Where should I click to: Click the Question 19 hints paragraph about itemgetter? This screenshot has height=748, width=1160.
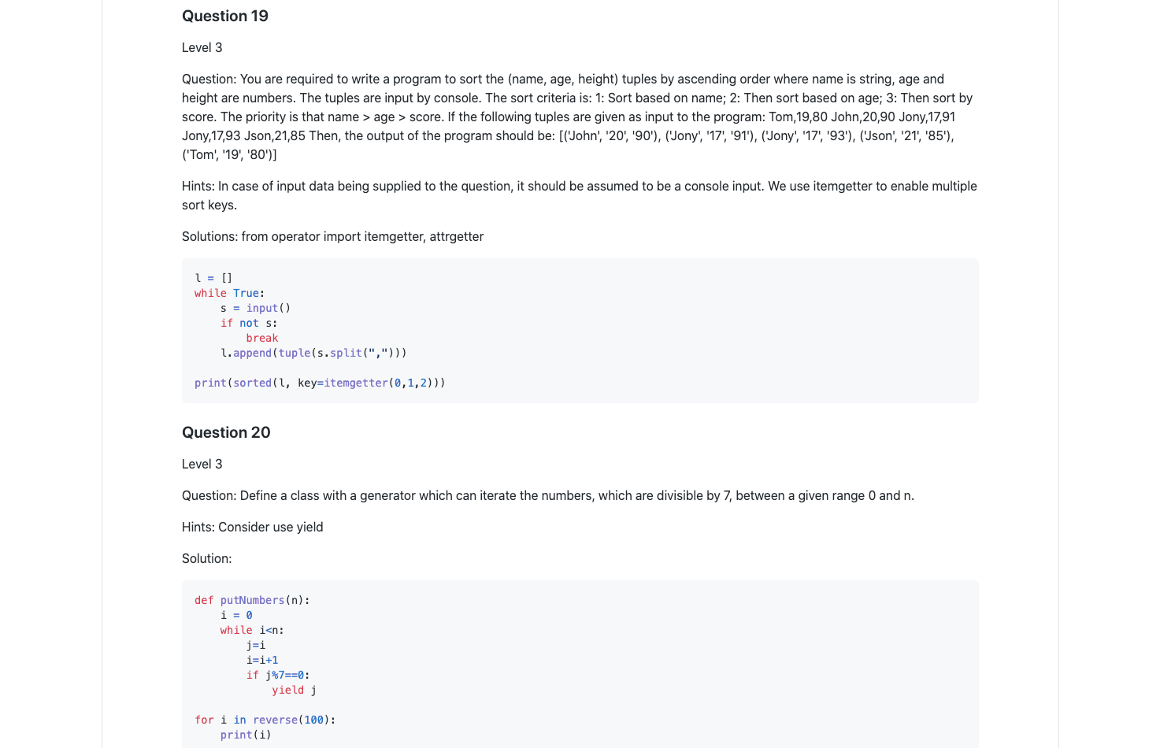click(580, 195)
